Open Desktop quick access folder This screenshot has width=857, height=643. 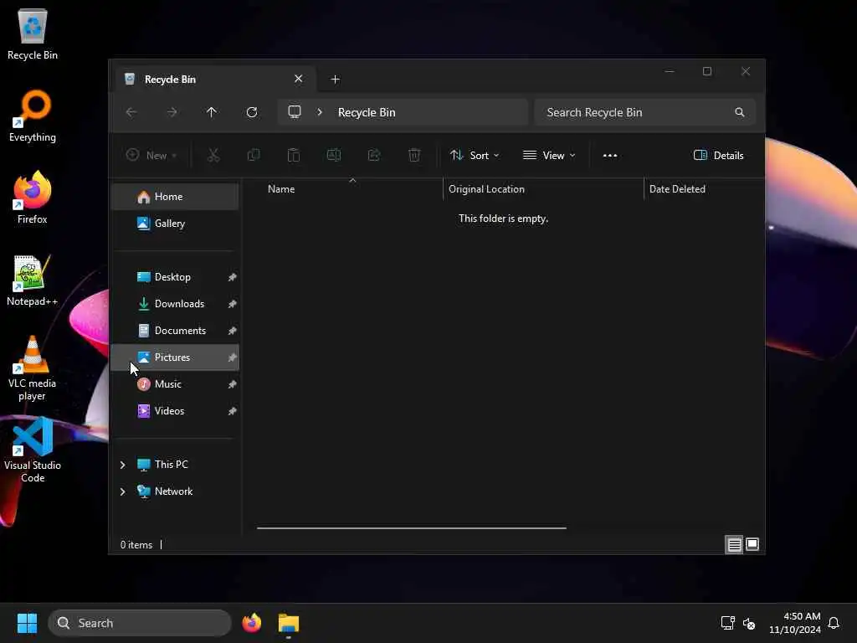175,276
